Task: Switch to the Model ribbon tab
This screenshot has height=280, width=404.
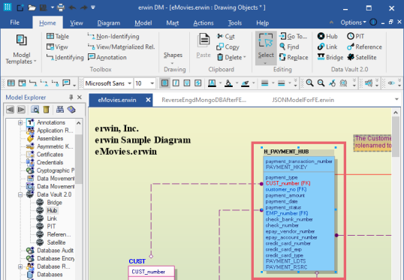Action: [x=143, y=23]
